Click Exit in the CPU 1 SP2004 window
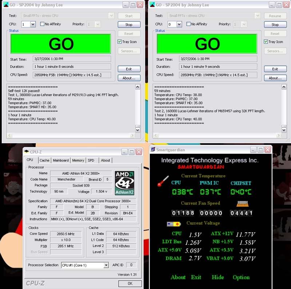 pos(129,69)
